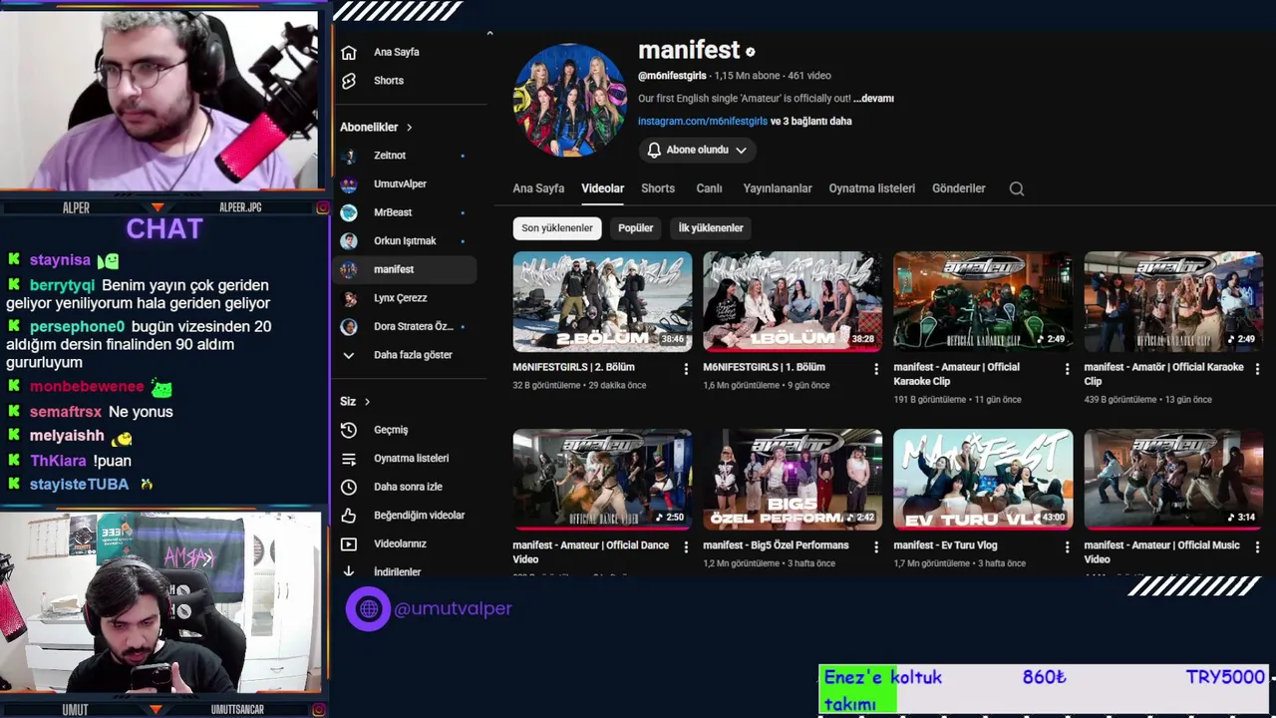The image size is (1276, 718).
Task: Open options for Amateur Official Karaoke Clip
Action: click(1066, 369)
